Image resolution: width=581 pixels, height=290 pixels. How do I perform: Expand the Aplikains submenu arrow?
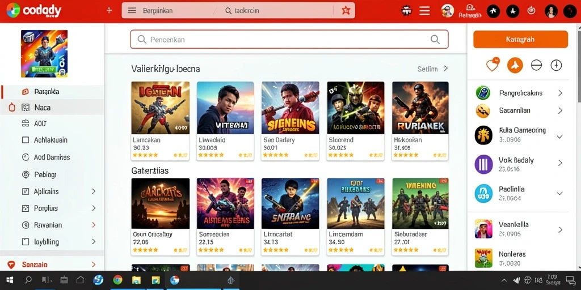coord(94,191)
